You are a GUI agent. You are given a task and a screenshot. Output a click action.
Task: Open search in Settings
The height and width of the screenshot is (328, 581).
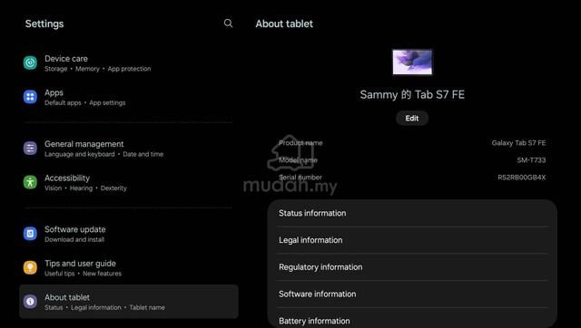228,24
